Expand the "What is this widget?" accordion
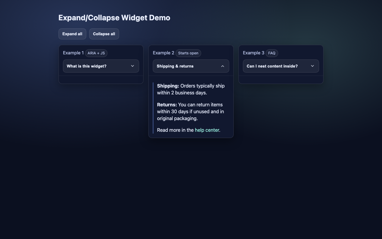Screen dimensions: 382x239 click(101, 66)
